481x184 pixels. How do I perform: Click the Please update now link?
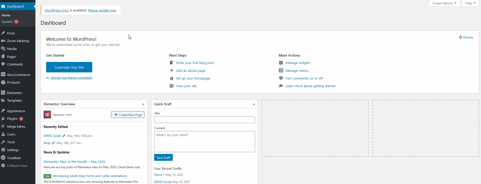click(102, 10)
